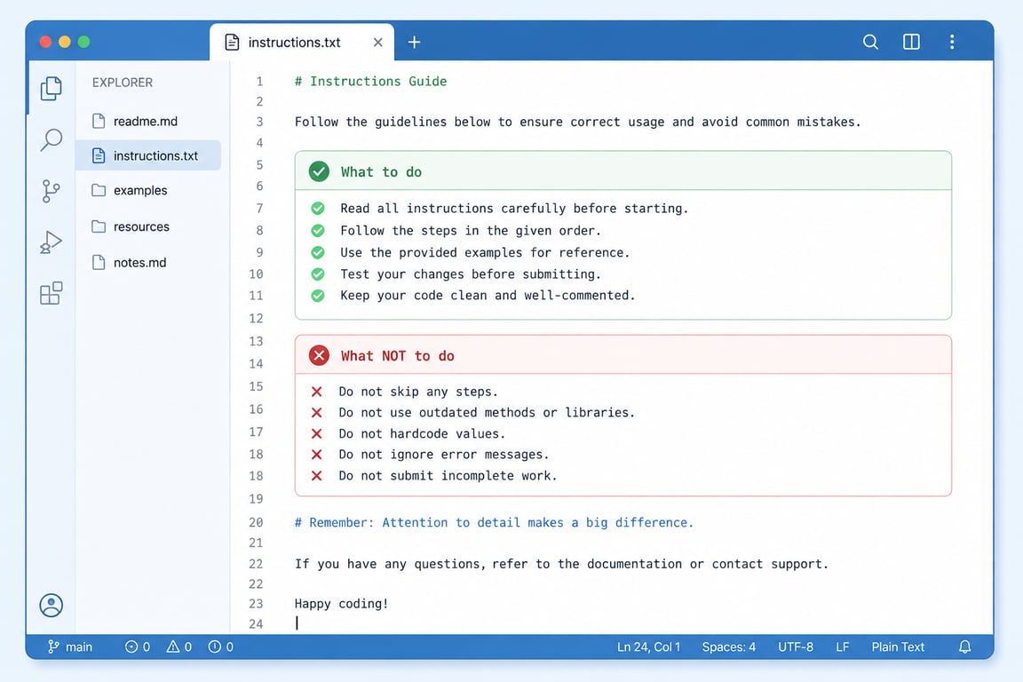Screen dimensions: 1023x682
Task: Click X icon next to 'Do not submit incomplete work'
Action: pos(316,476)
